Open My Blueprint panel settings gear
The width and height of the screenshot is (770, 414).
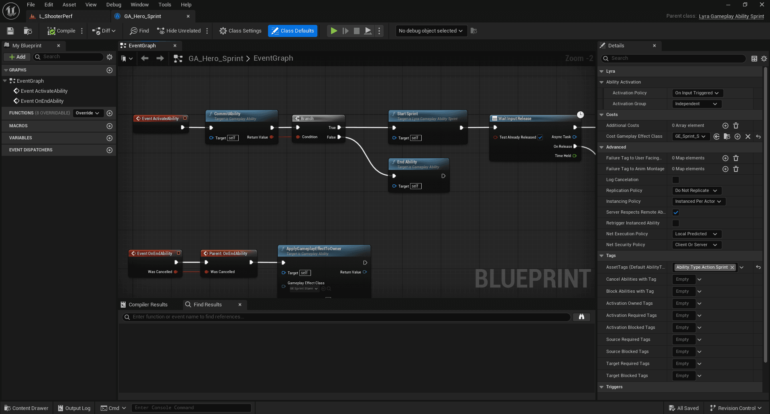(x=110, y=57)
